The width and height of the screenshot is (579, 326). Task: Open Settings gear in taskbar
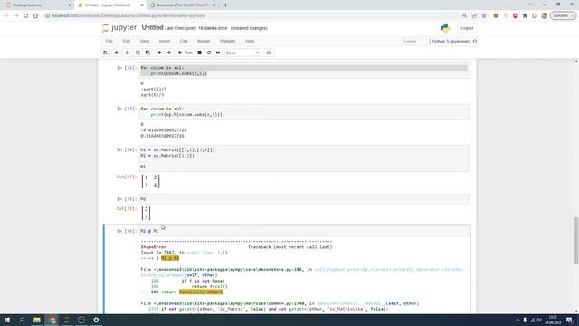(96, 320)
